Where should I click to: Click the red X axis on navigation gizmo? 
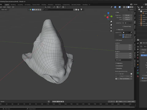tap(107, 17)
